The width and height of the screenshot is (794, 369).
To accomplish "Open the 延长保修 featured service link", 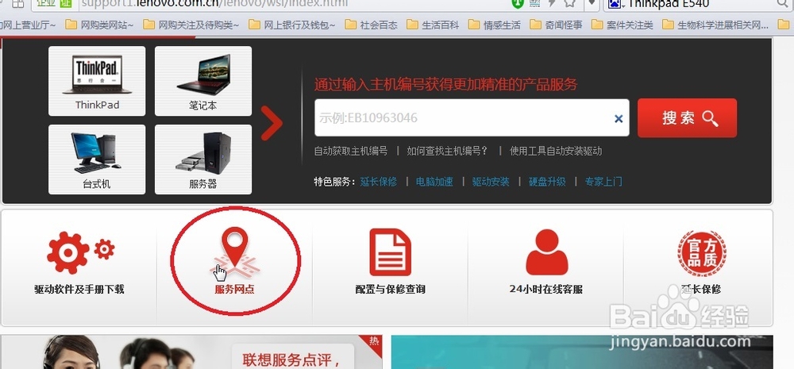I will tap(378, 182).
